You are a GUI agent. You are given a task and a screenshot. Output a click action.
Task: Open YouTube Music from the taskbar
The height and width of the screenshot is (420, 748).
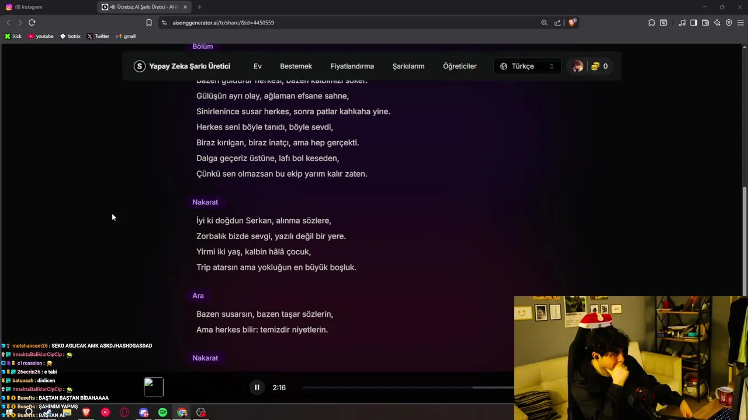pyautogui.click(x=105, y=412)
